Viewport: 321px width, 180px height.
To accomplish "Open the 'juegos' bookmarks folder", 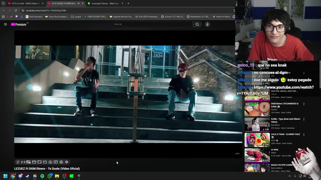I will [x=76, y=17].
